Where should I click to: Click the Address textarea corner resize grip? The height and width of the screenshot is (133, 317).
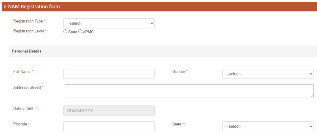(312, 97)
